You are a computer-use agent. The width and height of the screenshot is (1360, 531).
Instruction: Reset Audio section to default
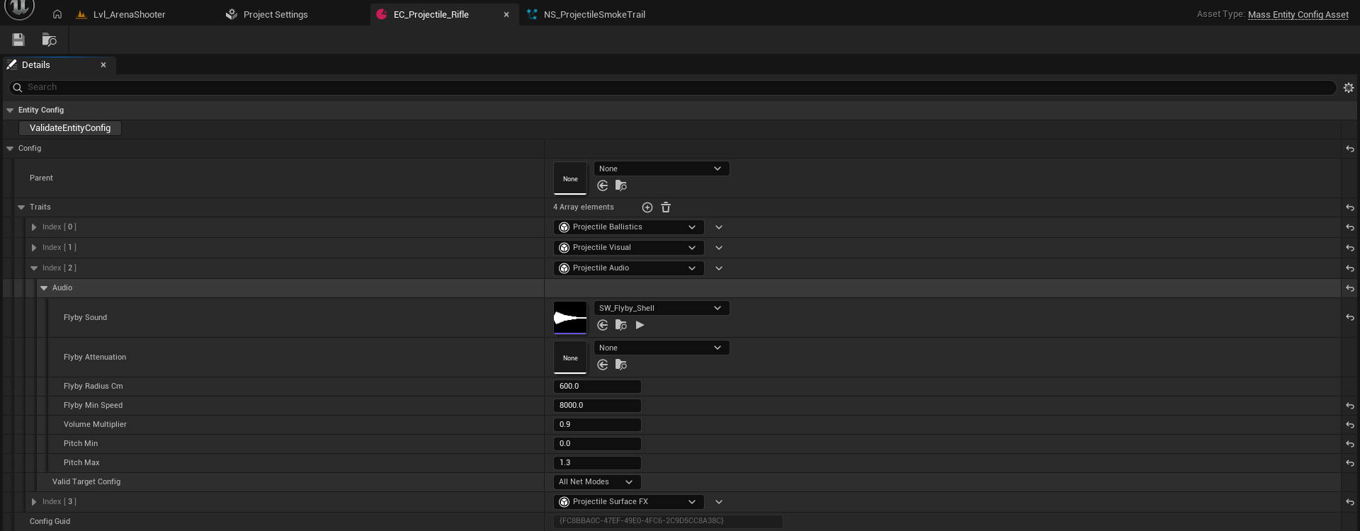(1350, 288)
